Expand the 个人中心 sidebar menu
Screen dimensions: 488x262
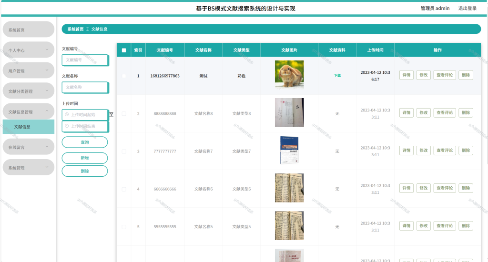point(29,50)
